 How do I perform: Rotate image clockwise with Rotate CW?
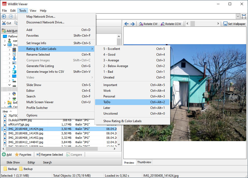click(x=148, y=24)
